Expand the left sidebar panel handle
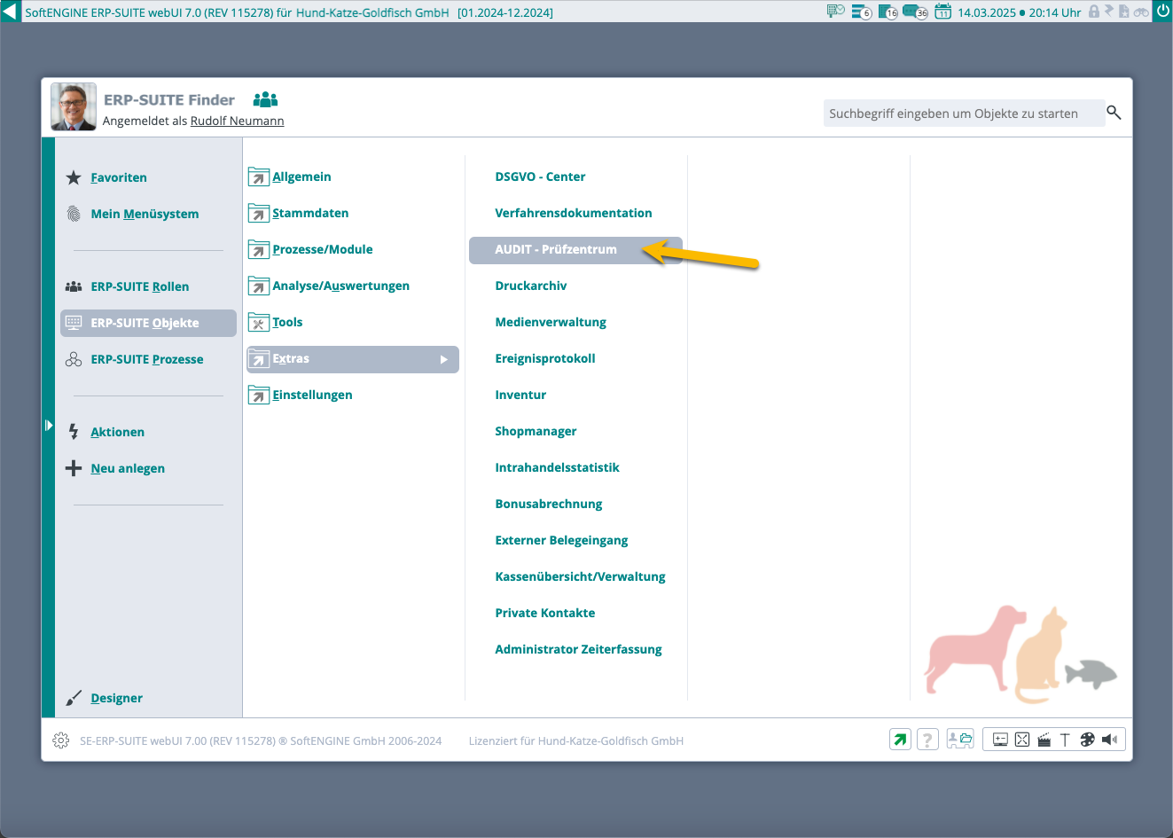This screenshot has width=1173, height=838. 49,426
